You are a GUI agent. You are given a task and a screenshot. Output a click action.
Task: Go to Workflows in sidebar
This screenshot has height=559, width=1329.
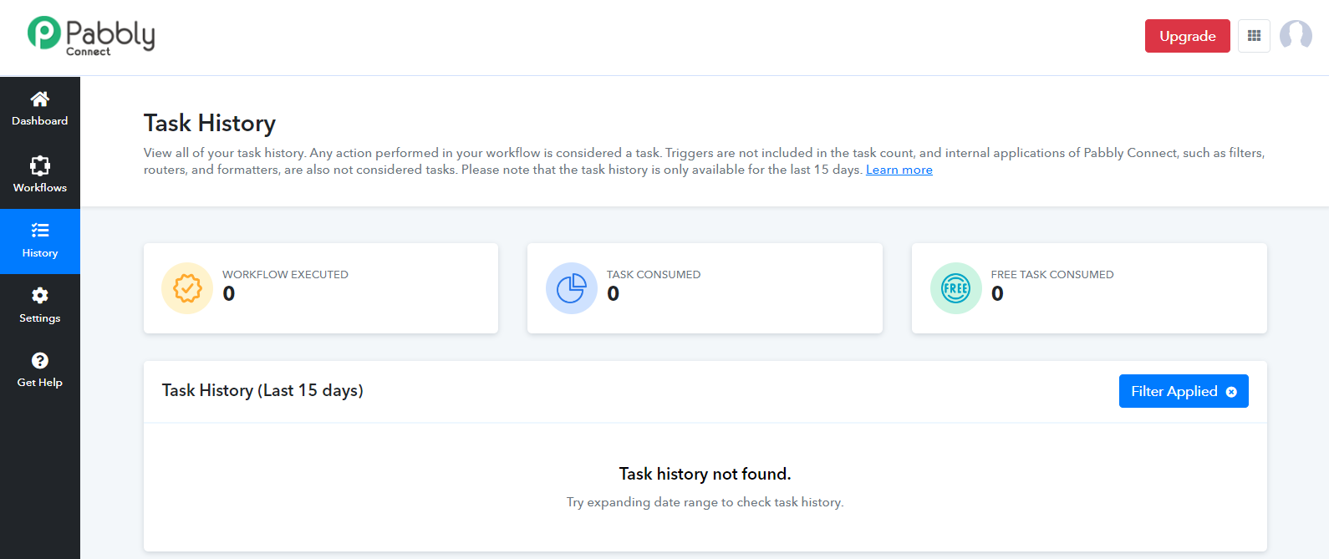(x=39, y=175)
